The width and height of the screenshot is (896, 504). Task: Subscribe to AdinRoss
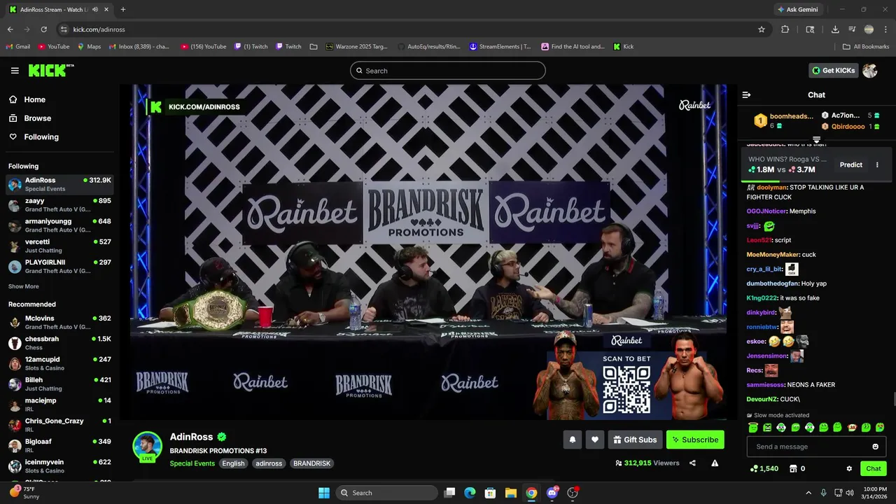tap(695, 440)
